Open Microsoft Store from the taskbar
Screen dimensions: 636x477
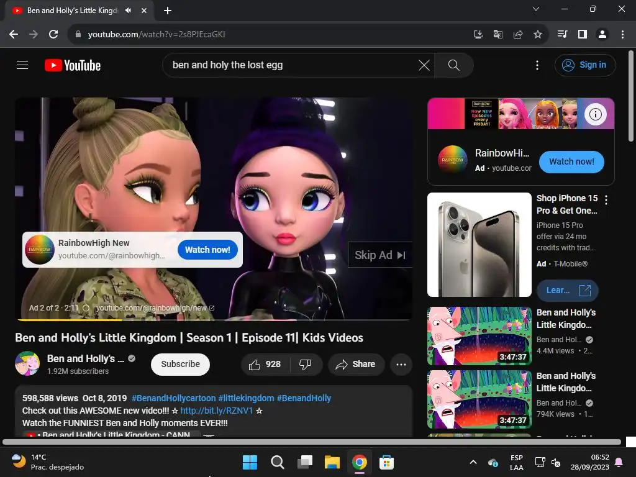click(x=386, y=462)
